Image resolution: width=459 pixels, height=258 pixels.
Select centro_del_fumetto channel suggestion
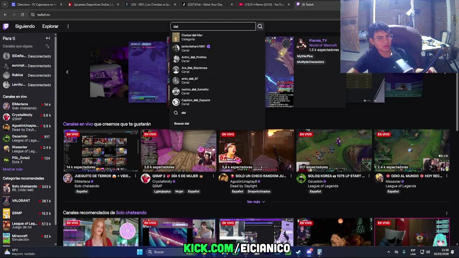pos(218,91)
